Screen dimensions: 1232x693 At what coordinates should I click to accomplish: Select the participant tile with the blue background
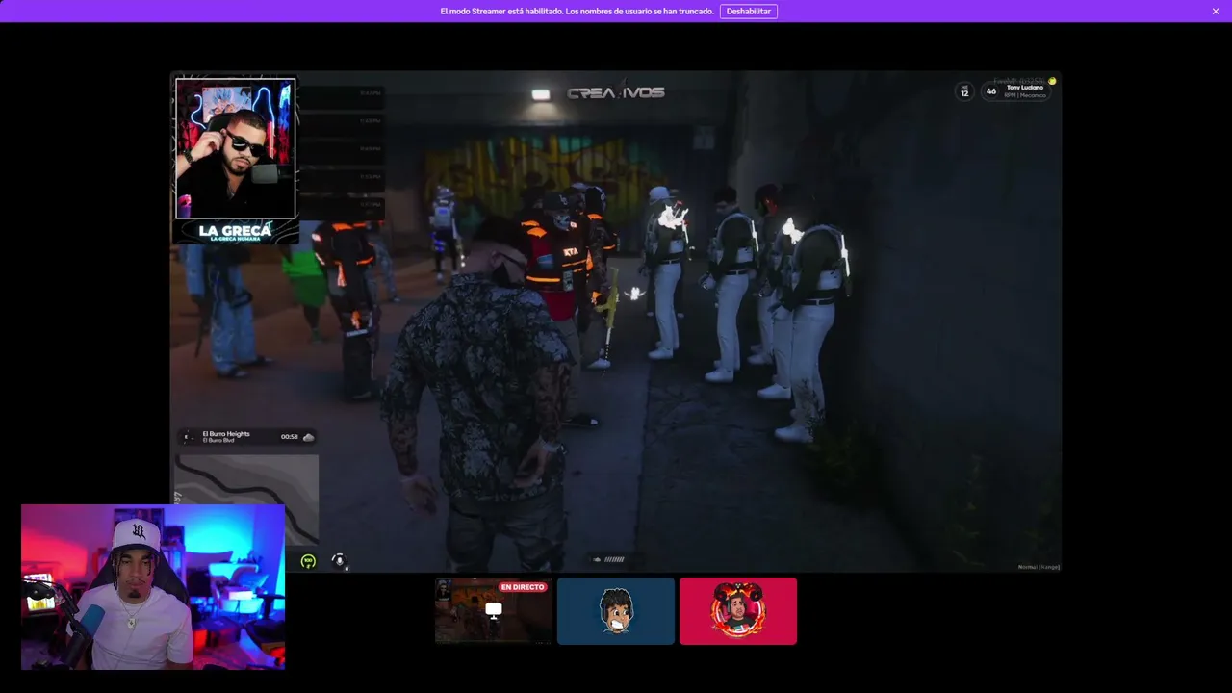click(616, 611)
